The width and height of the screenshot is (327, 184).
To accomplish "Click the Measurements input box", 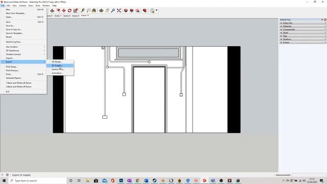I will coord(309,175).
